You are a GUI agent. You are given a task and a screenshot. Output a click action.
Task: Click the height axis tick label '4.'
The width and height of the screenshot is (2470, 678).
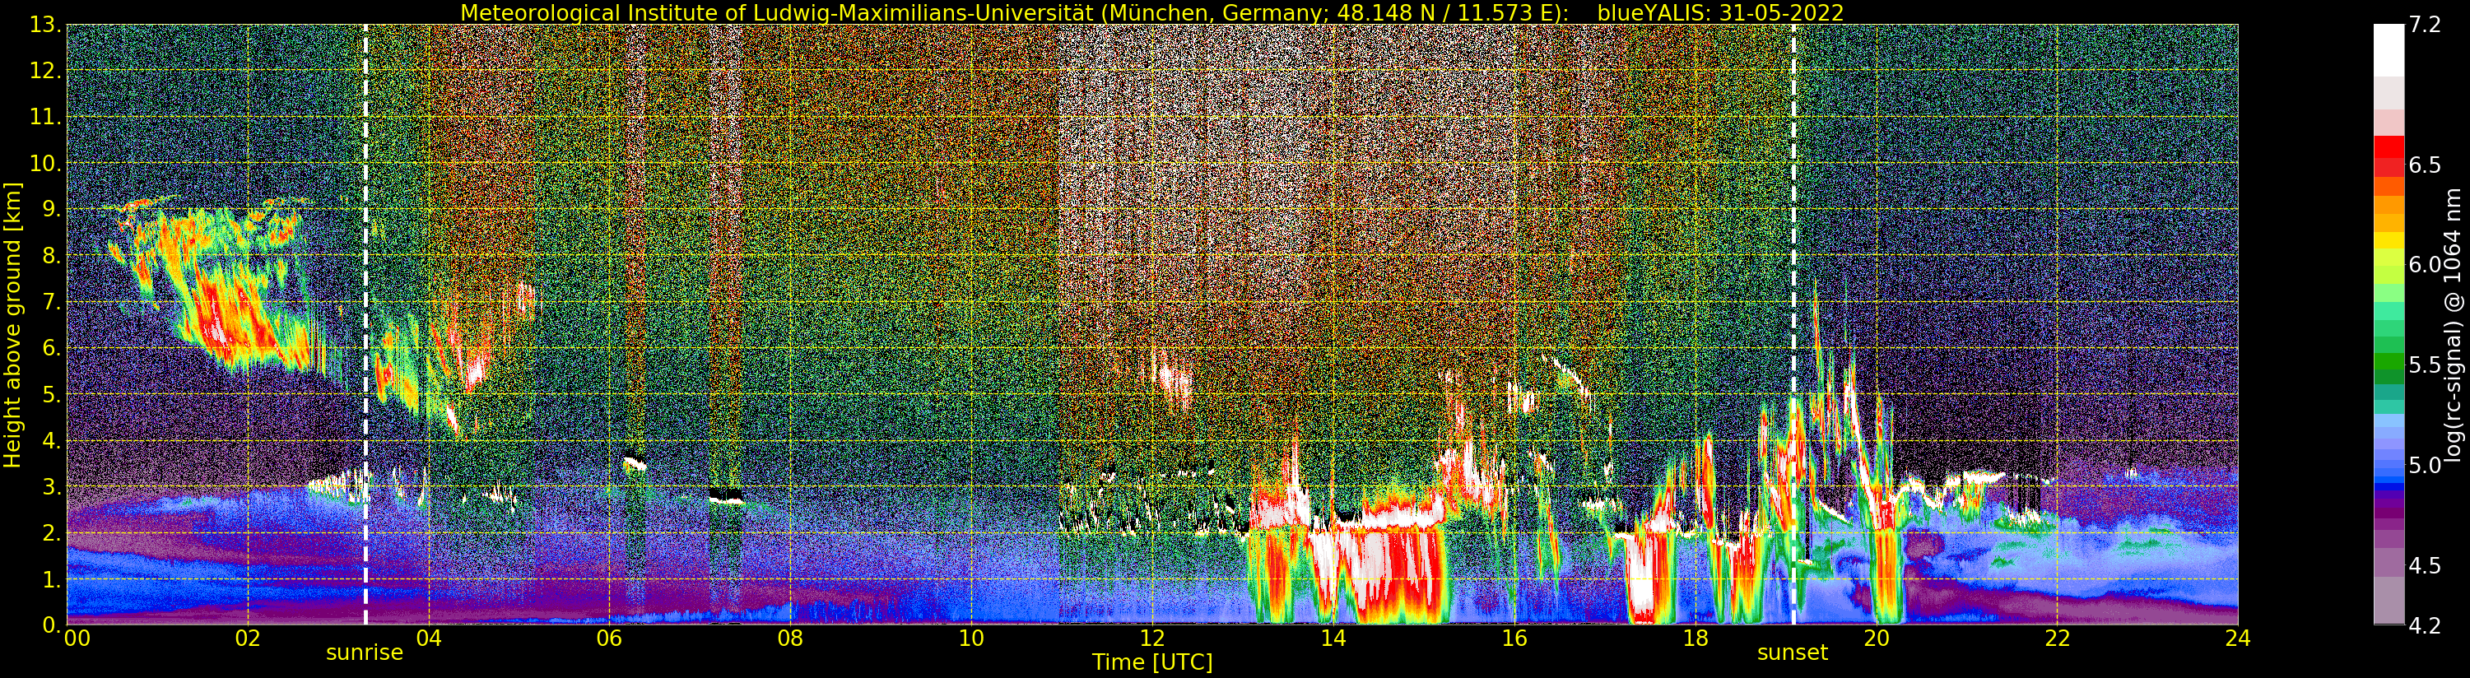coord(51,440)
